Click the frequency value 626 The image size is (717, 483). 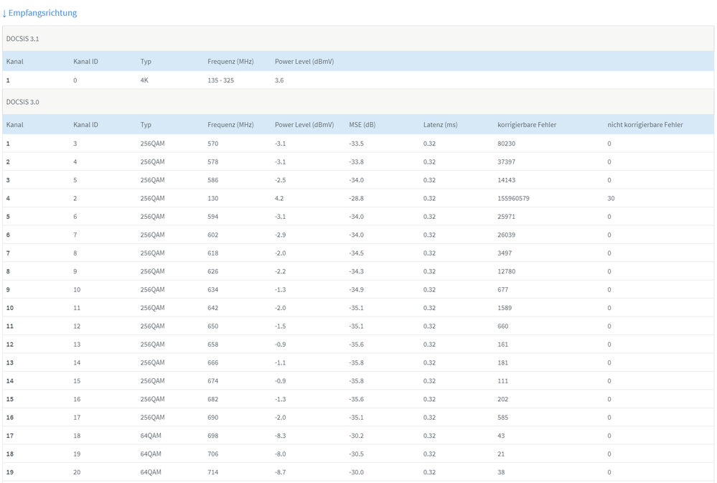[213, 272]
